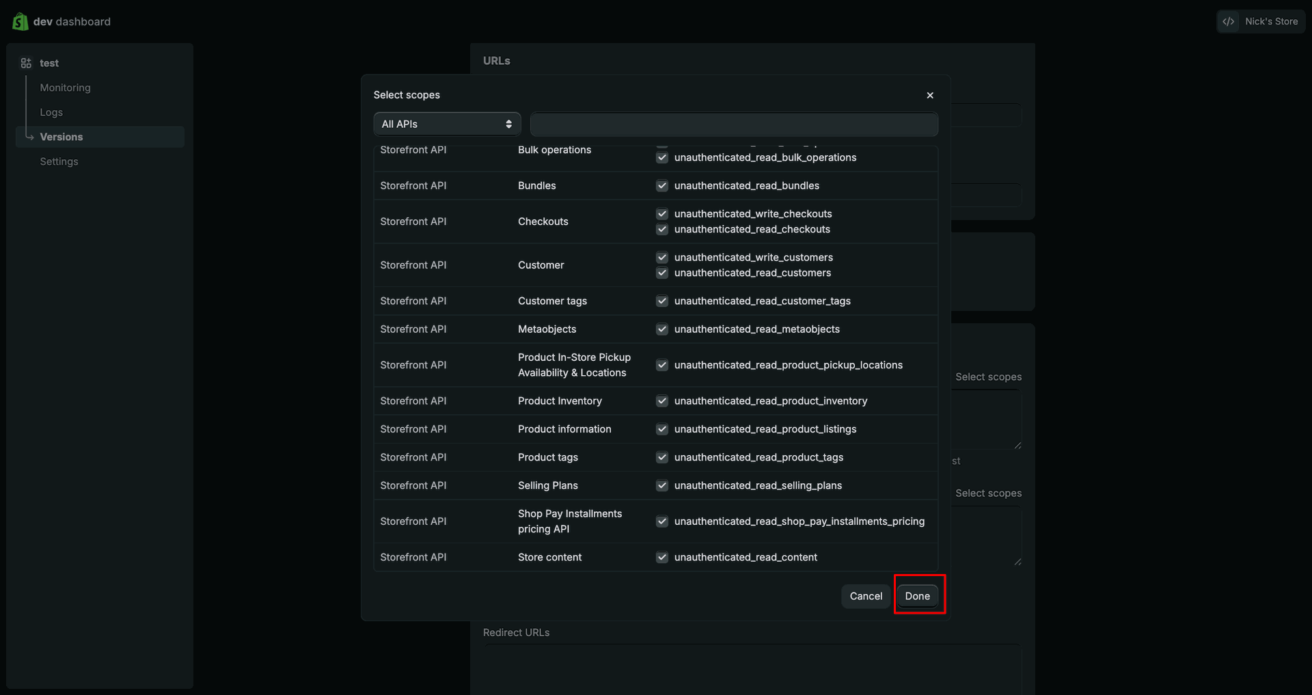Toggle unauthenticated_read_product_tags checkbox

[x=662, y=457]
